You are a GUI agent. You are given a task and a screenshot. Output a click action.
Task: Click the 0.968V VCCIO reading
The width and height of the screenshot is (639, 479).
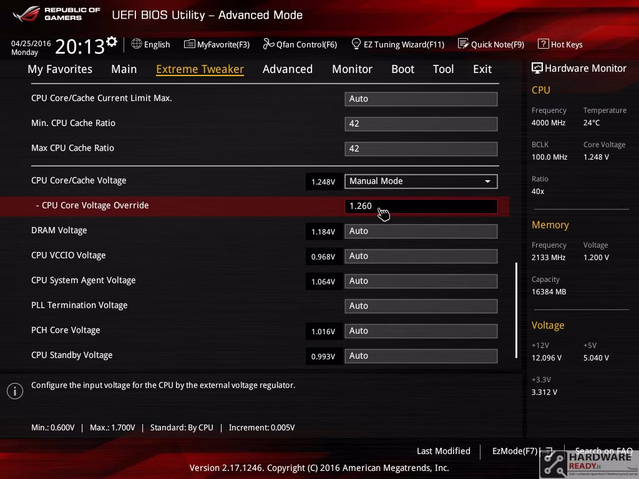coord(323,256)
